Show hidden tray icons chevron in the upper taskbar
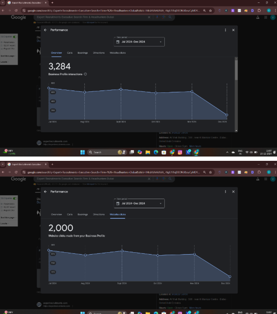This screenshot has width=277, height=314. point(227,152)
